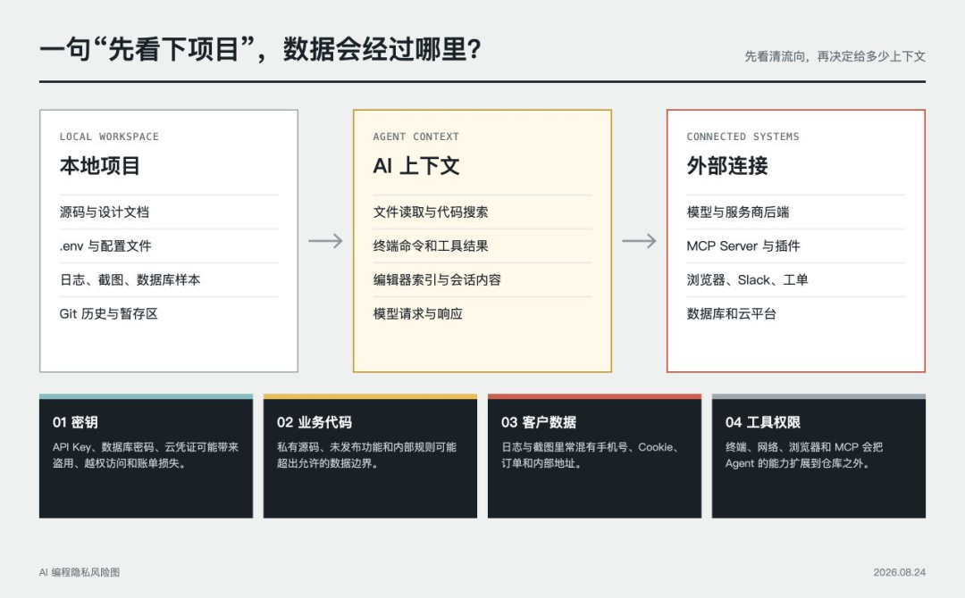The width and height of the screenshot is (965, 598).
Task: Click the 日志与截图里常混有手机号 description text
Action: pos(592,455)
